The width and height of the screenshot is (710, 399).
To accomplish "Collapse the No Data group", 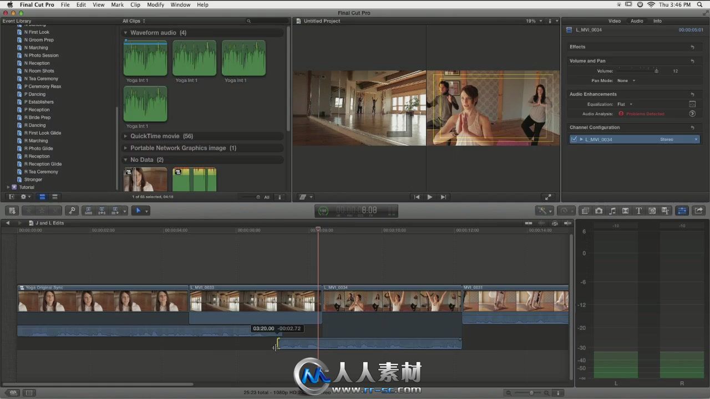I will point(125,160).
